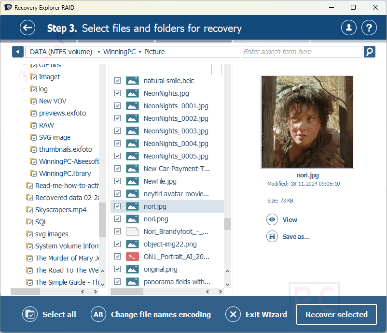Click the View link
This screenshot has height=333, width=387.
tap(290, 219)
